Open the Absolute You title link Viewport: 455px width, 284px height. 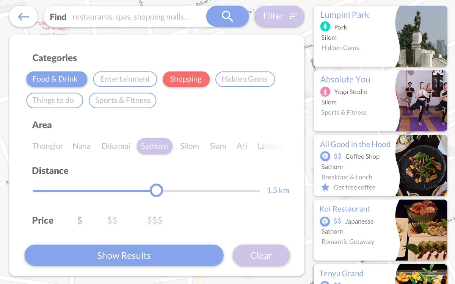click(x=345, y=80)
